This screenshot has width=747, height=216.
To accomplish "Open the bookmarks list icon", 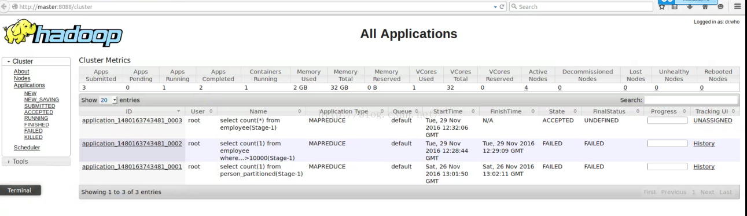I will [x=675, y=7].
